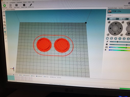Viewport: 130px width, 97px height.
Task: Open the log with the pencil icon
Action: coord(31,5)
